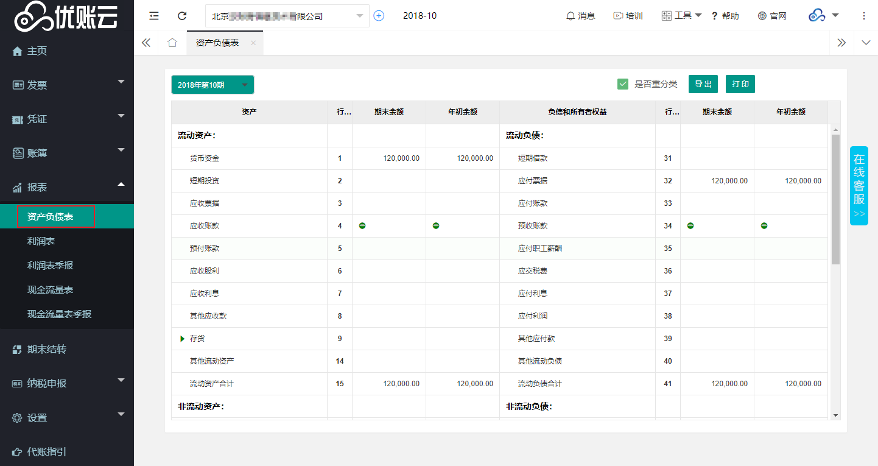Image resolution: width=878 pixels, height=466 pixels.
Task: Click the 应付票据 row label
Action: (533, 181)
